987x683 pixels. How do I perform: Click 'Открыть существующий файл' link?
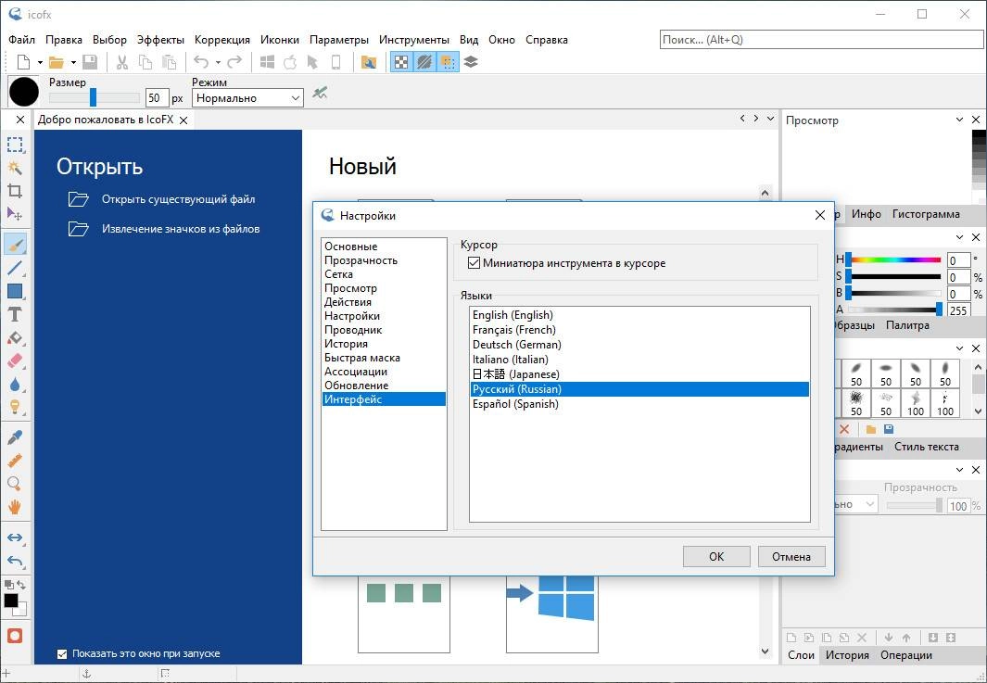(178, 199)
